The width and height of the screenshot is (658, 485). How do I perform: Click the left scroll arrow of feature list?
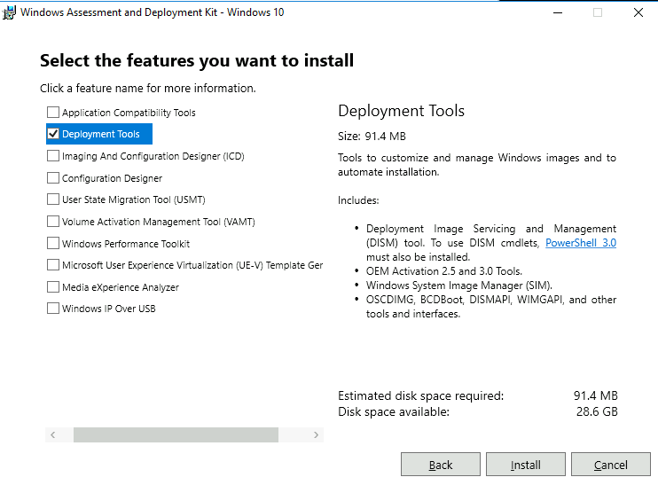click(52, 435)
